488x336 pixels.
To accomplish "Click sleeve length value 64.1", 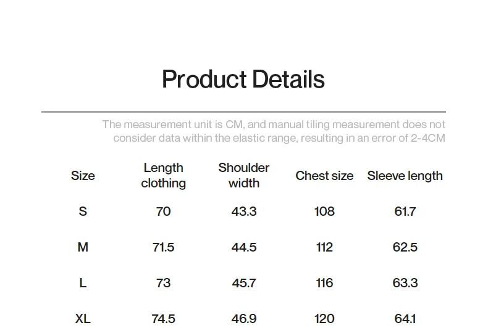I will coord(405,319).
